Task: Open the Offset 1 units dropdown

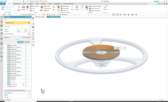Action: tap(29, 29)
